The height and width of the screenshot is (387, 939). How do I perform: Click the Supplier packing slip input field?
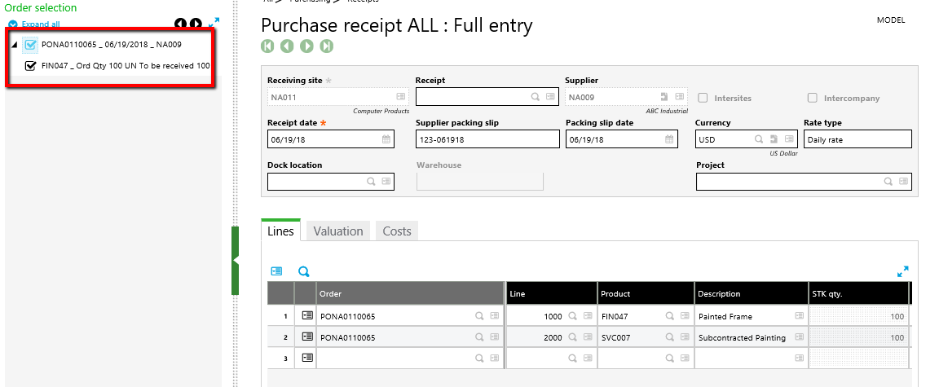coord(487,139)
